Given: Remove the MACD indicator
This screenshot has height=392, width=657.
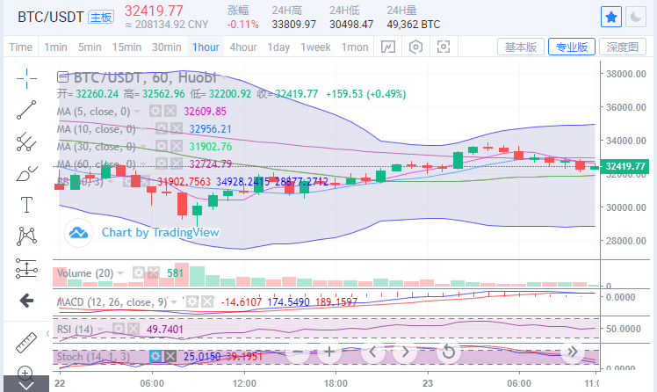Looking at the screenshot, I should tap(207, 301).
